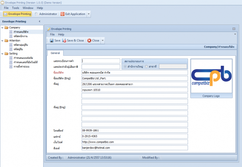This screenshot has height=167, width=242.
Task: Open กำหนดเลขที่อัตโนมัติ item under Setting
Action: (x=25, y=62)
